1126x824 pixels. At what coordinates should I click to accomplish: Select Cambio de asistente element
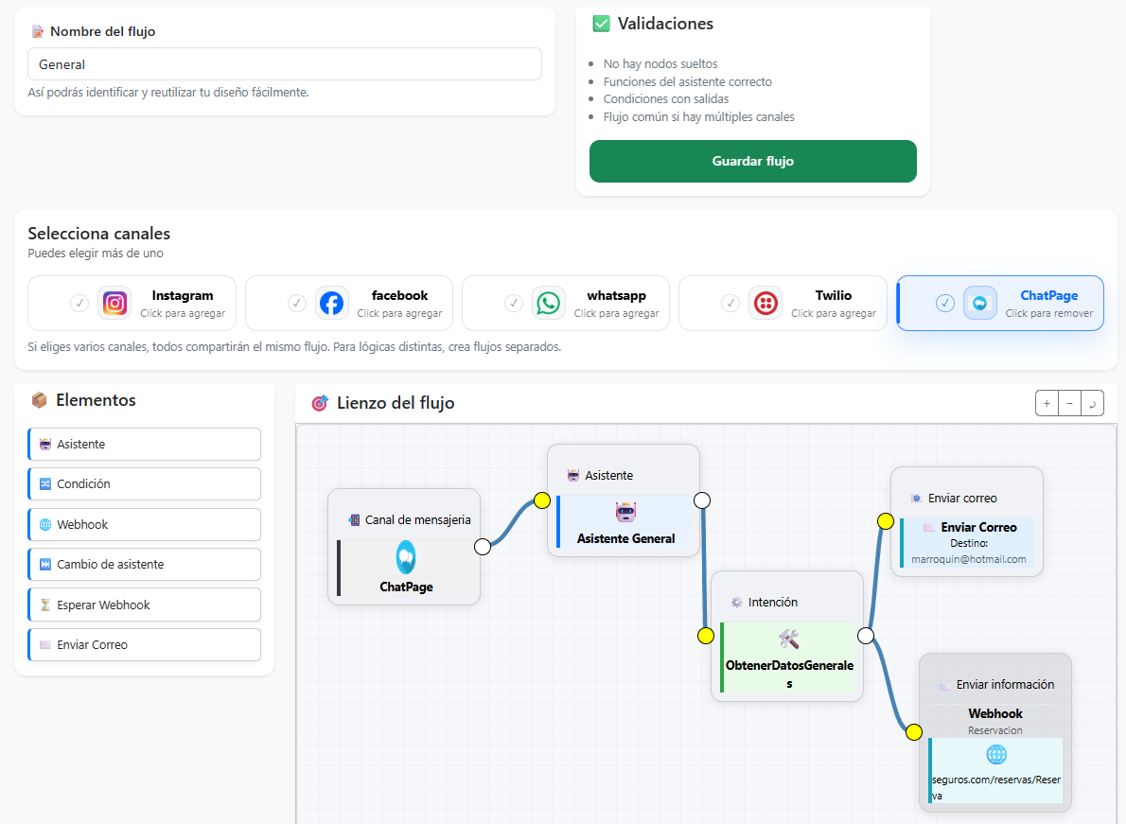tap(145, 564)
